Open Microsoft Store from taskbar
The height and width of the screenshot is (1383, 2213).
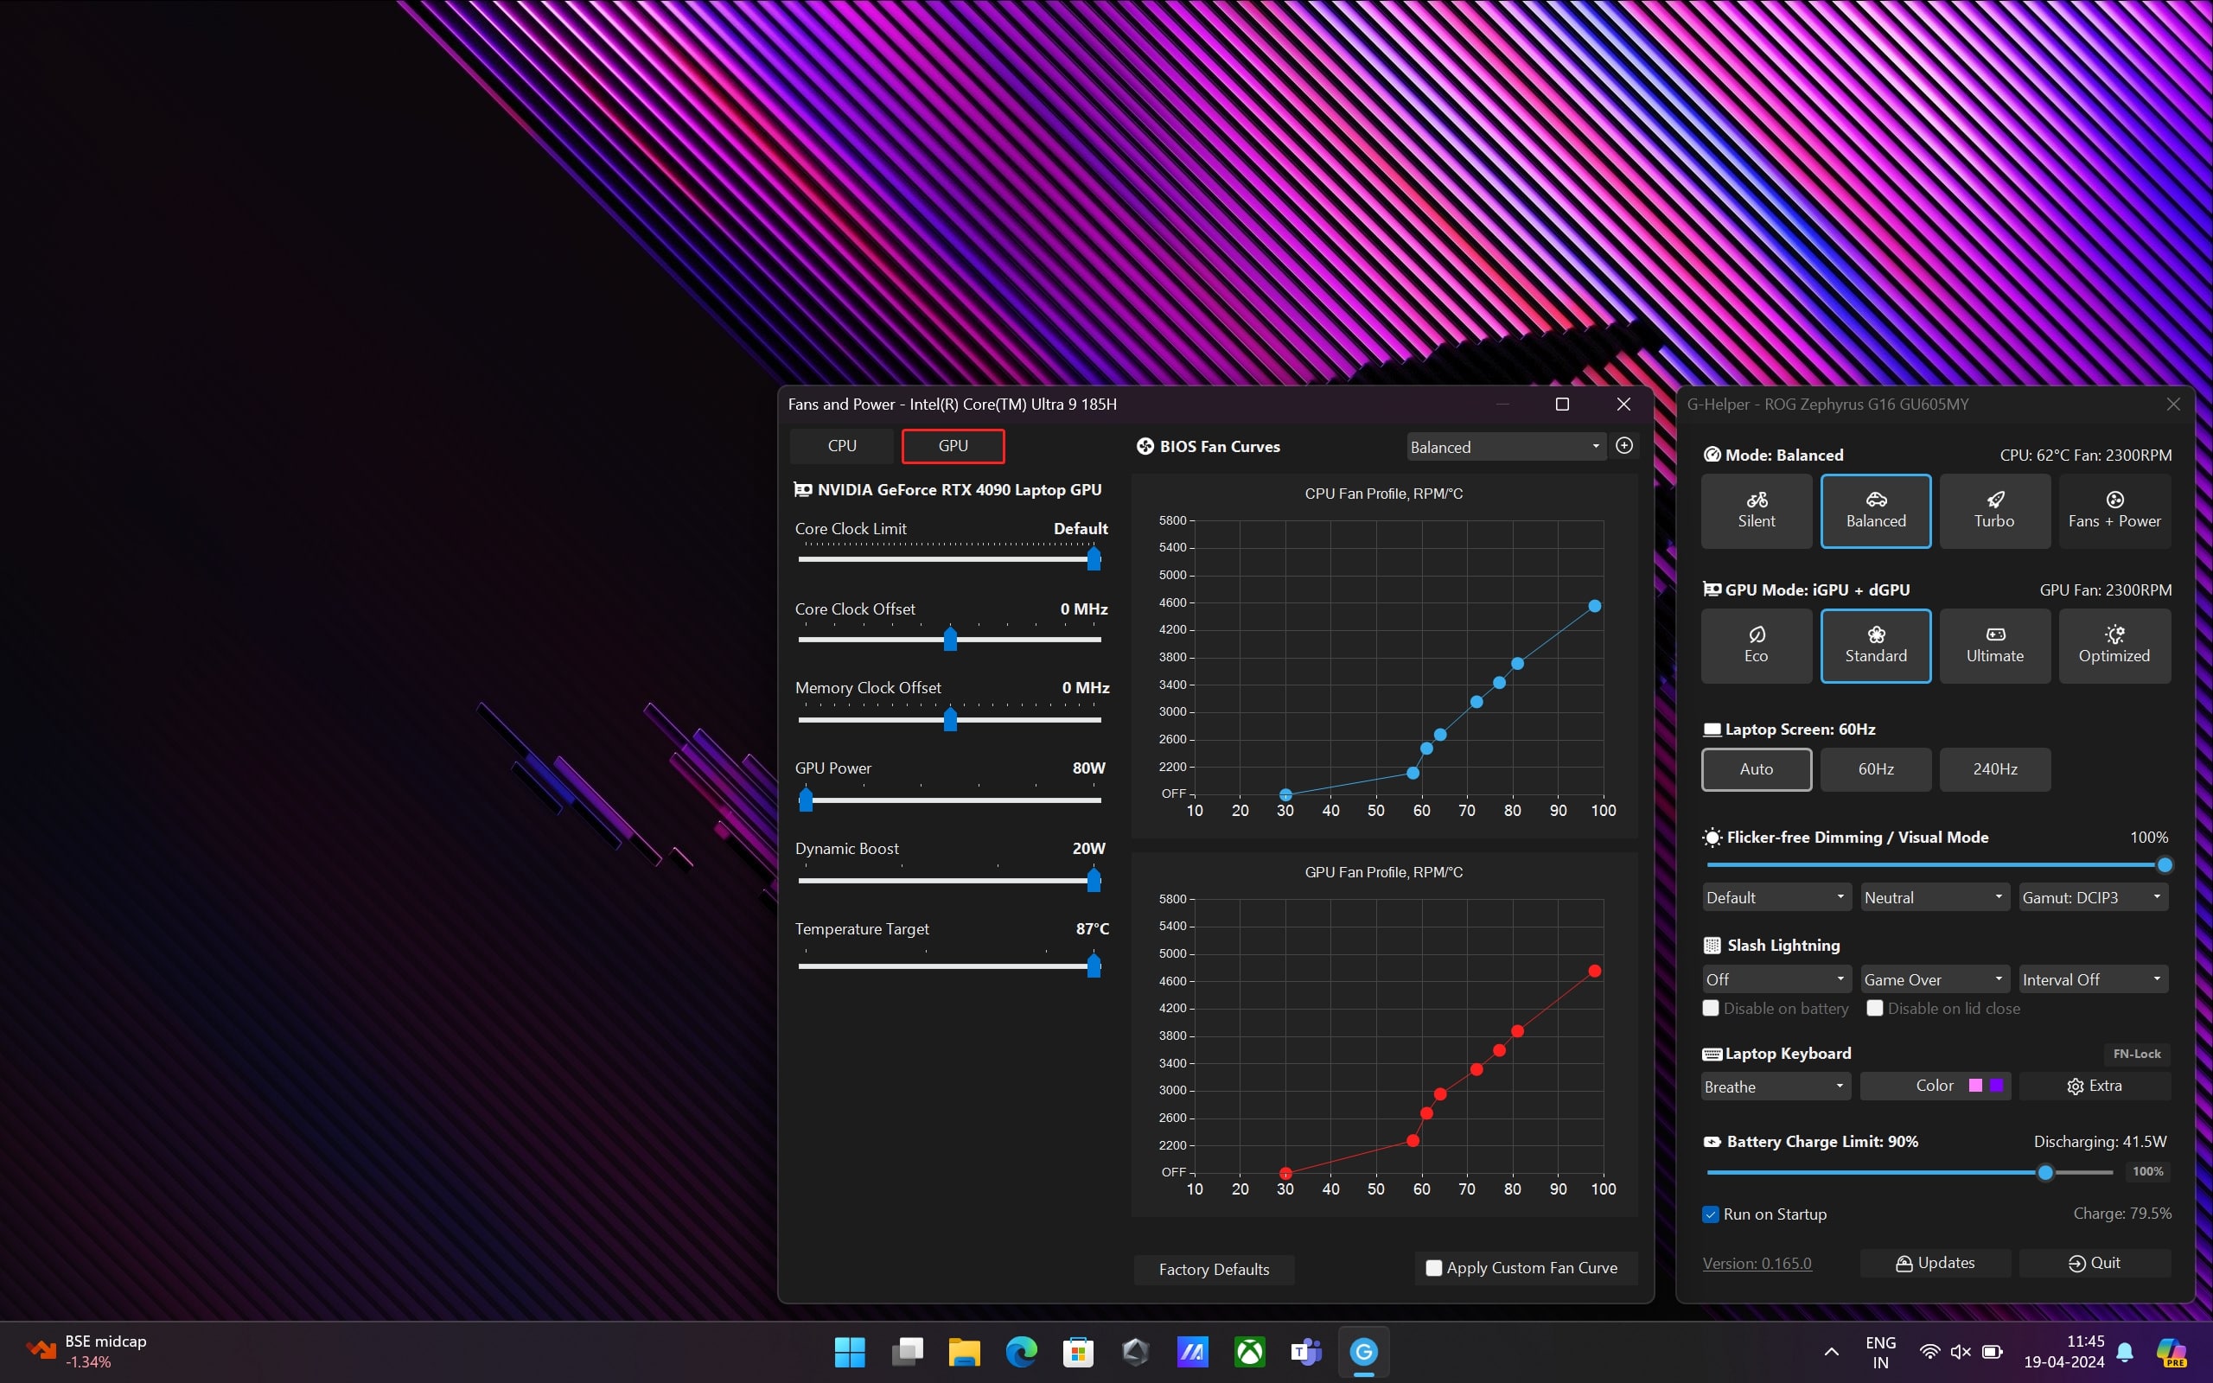click(1078, 1352)
